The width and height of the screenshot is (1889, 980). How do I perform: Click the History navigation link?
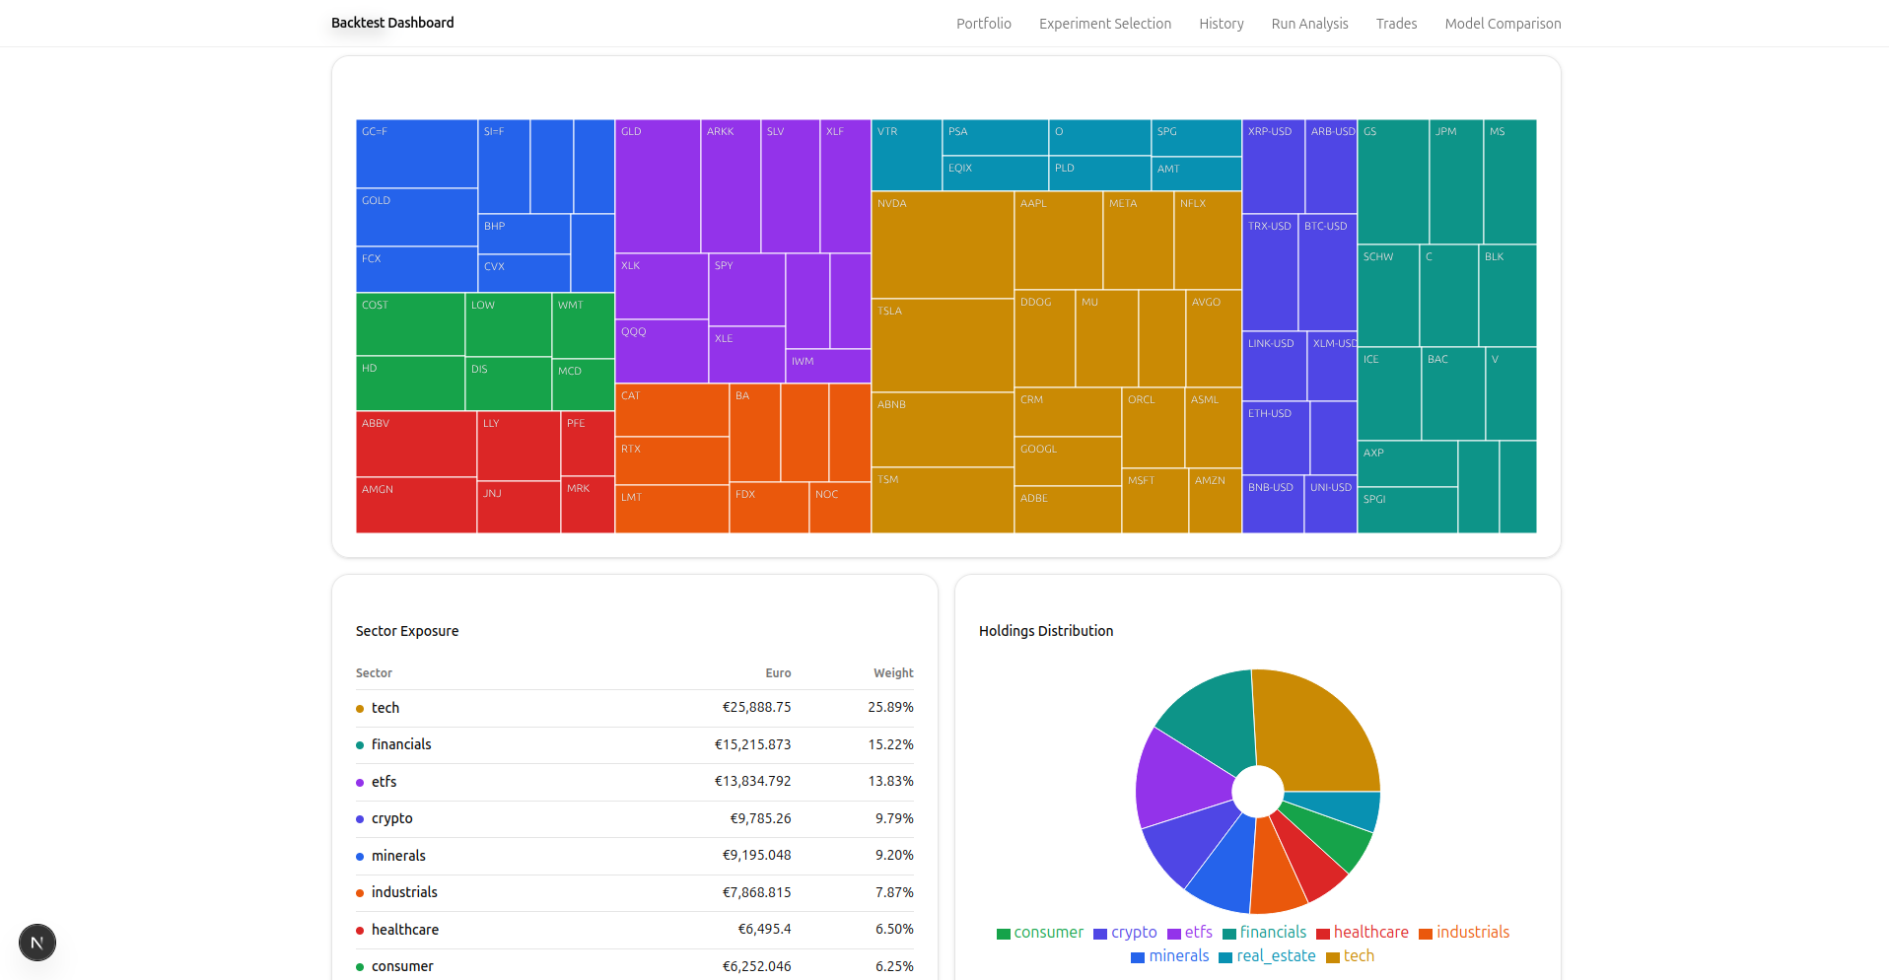[1221, 24]
